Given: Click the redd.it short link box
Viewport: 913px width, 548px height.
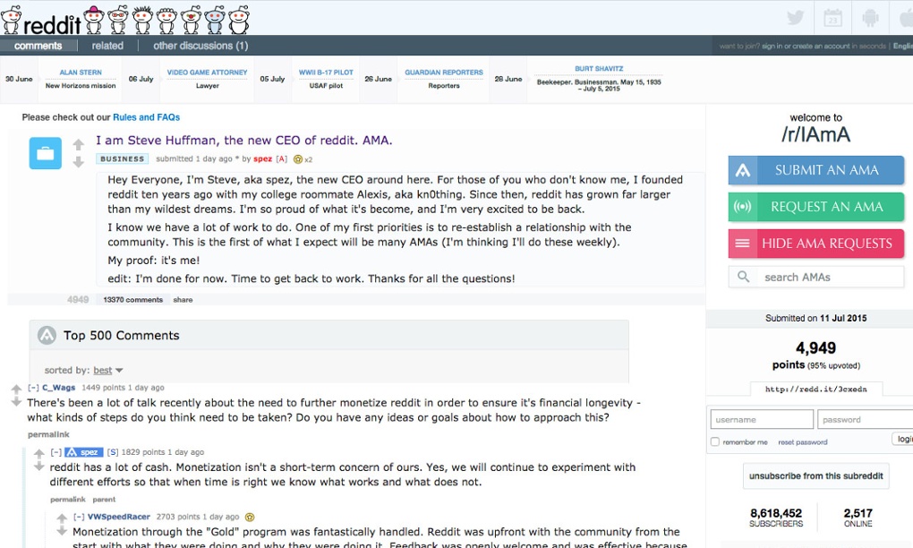Looking at the screenshot, I should (815, 389).
